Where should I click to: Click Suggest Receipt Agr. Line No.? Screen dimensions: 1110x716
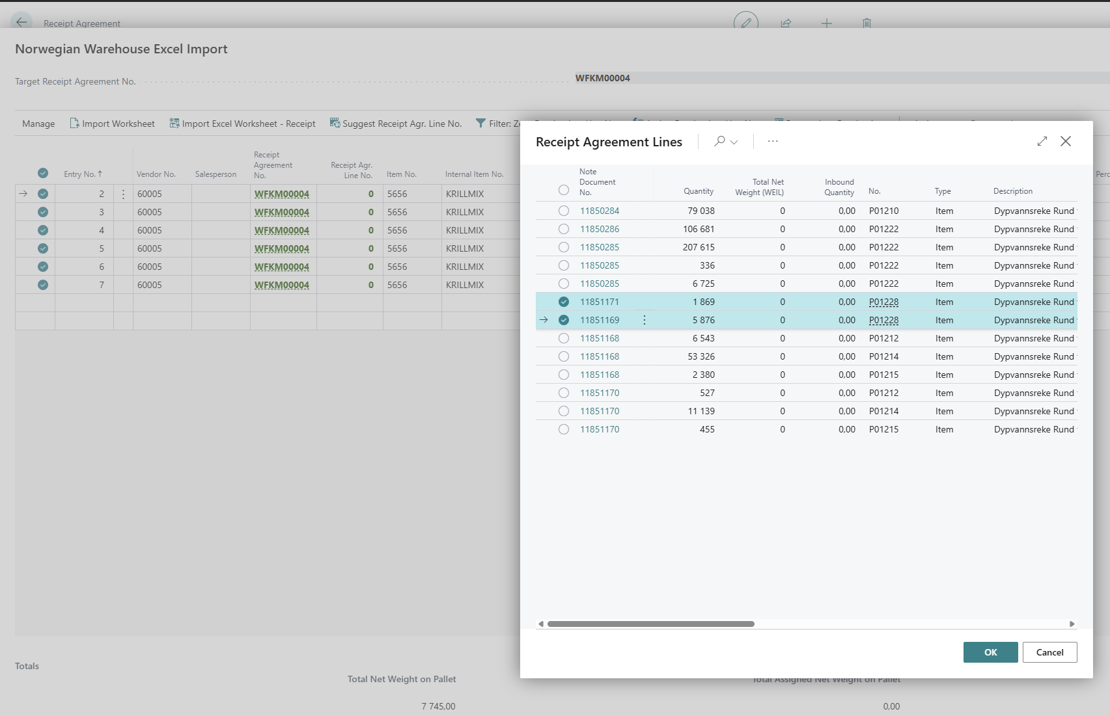pyautogui.click(x=396, y=124)
